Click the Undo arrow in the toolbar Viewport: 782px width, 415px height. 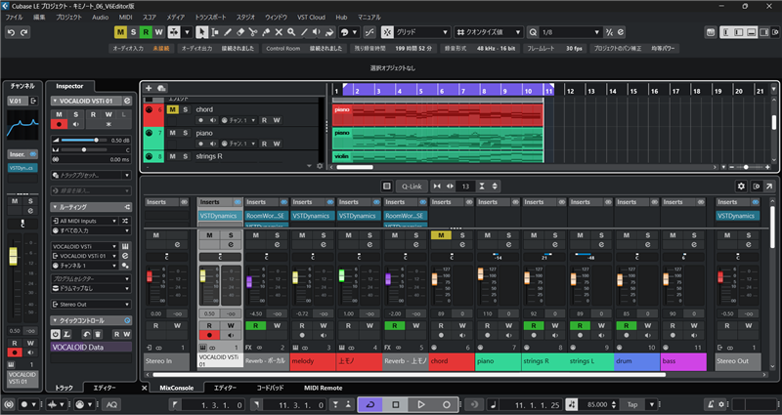tap(11, 32)
